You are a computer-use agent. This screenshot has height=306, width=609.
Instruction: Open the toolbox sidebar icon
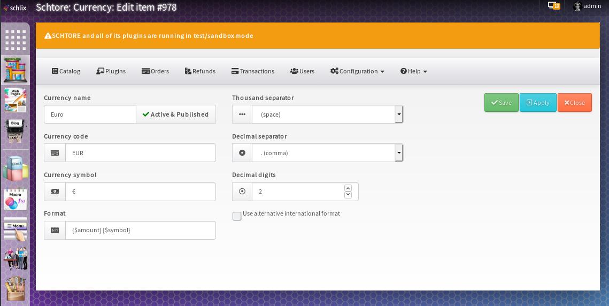[16, 288]
